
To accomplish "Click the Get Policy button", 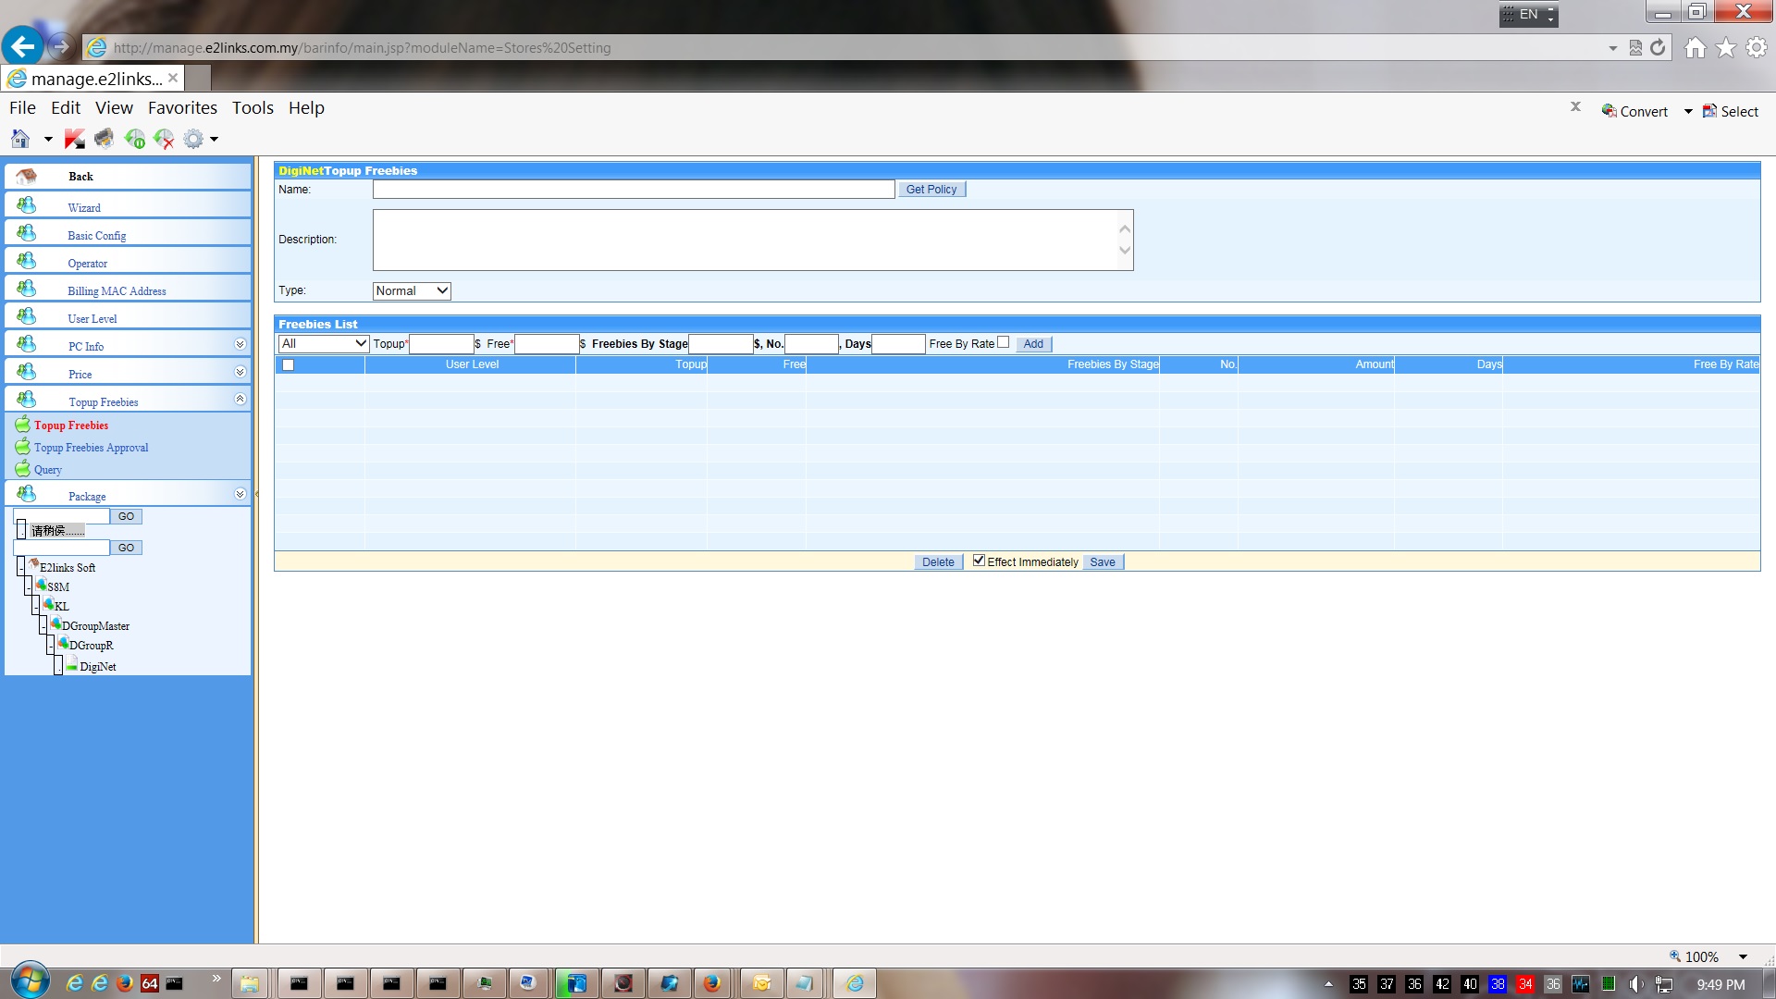I will click(931, 189).
